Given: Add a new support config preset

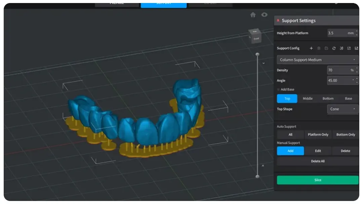Looking at the screenshot, I should pos(311,48).
